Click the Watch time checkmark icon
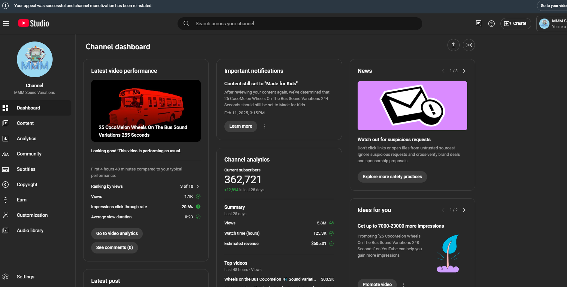567x287 pixels. pyautogui.click(x=331, y=233)
